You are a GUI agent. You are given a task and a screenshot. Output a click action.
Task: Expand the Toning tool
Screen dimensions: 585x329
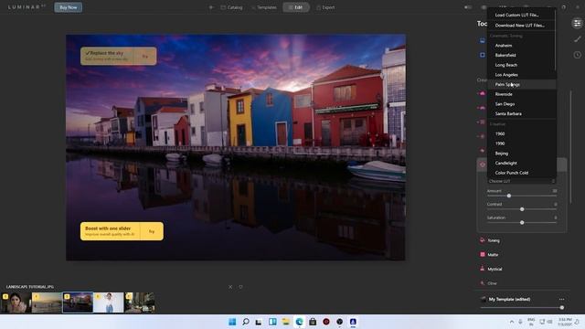(494, 240)
